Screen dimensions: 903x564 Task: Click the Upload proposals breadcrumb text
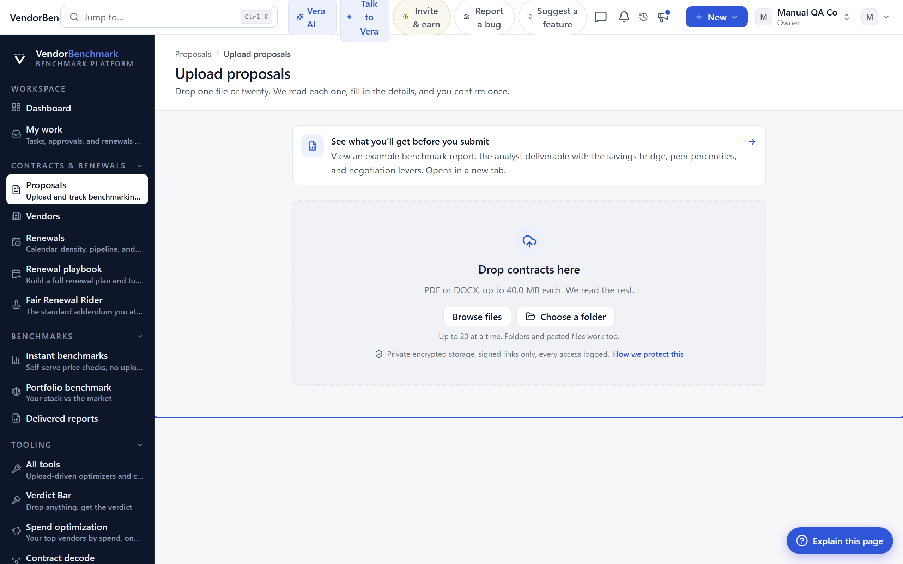coord(257,54)
